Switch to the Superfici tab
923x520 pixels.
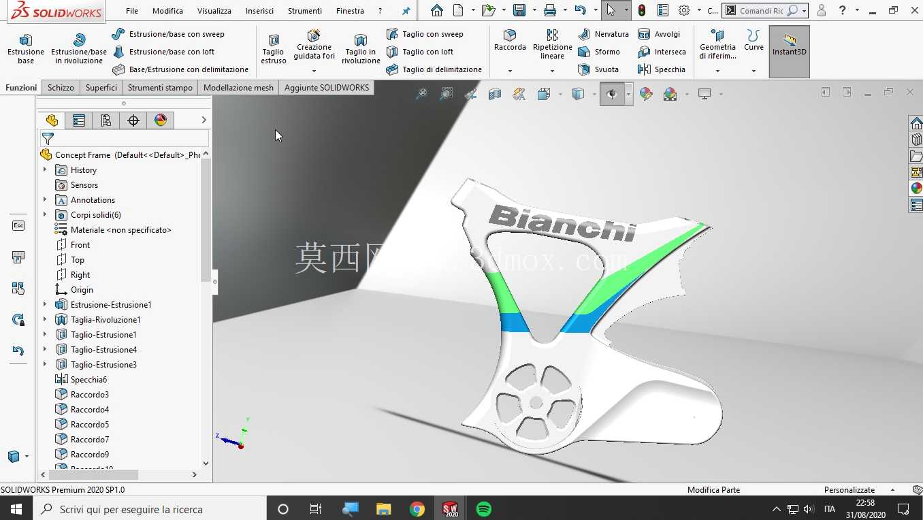click(101, 88)
